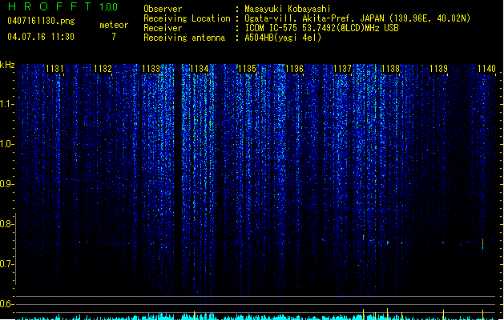Click the A504HB(yagi 4el) antenna text
Screen dimensions: 504x320
pos(283,38)
